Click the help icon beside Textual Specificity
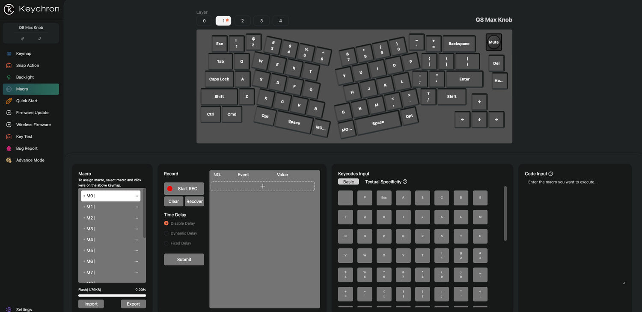 [405, 182]
